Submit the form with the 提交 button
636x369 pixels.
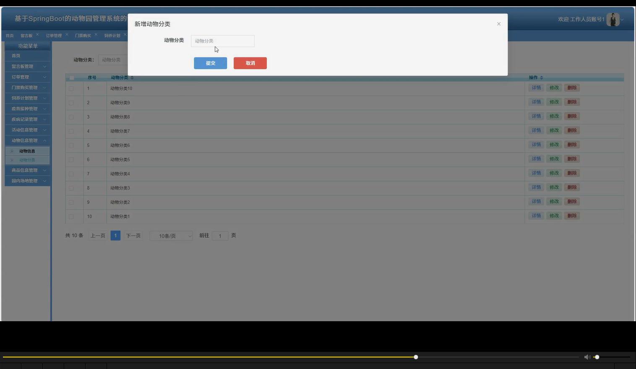[x=211, y=63]
